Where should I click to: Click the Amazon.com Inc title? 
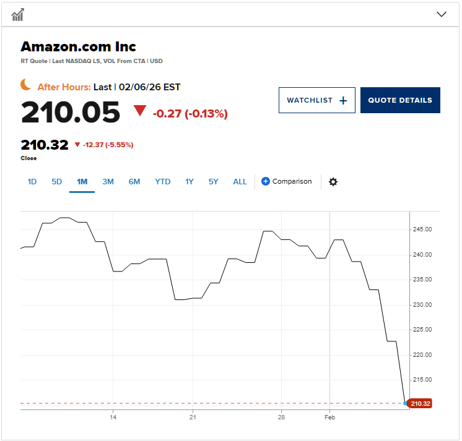coord(79,46)
